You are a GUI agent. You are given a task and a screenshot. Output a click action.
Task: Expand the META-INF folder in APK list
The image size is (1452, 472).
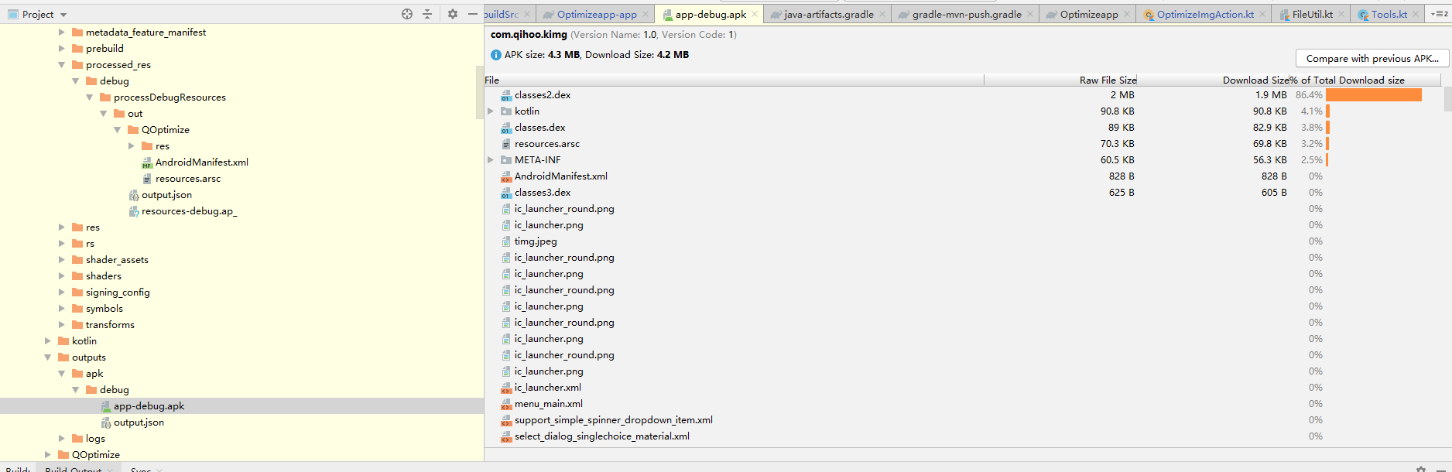click(x=491, y=160)
